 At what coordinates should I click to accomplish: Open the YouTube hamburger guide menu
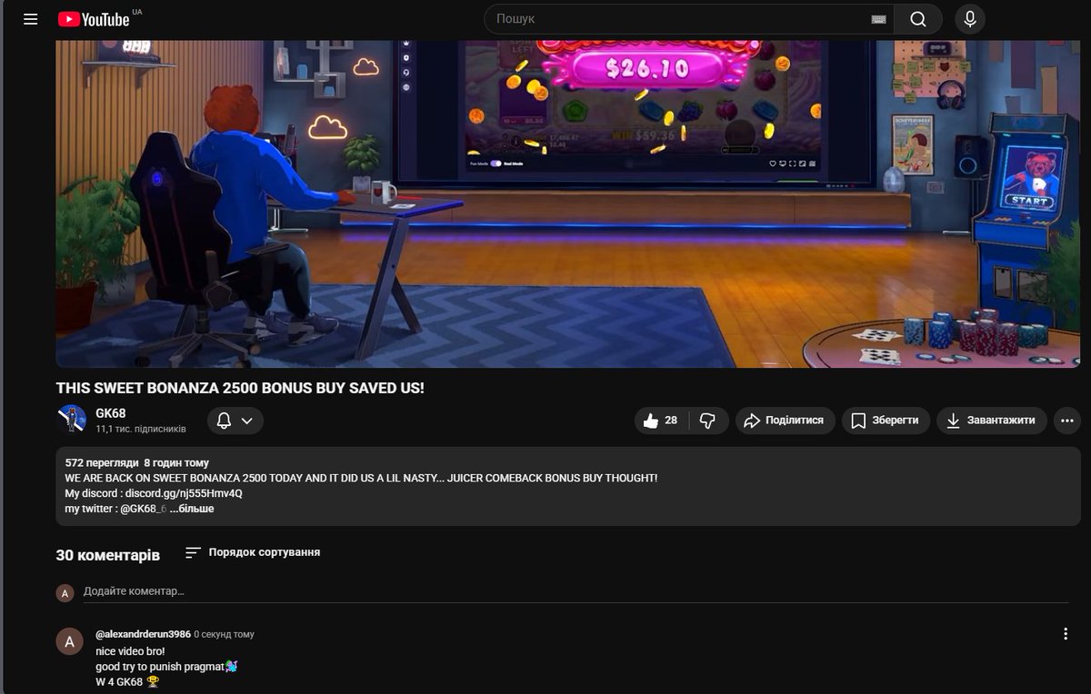click(30, 18)
